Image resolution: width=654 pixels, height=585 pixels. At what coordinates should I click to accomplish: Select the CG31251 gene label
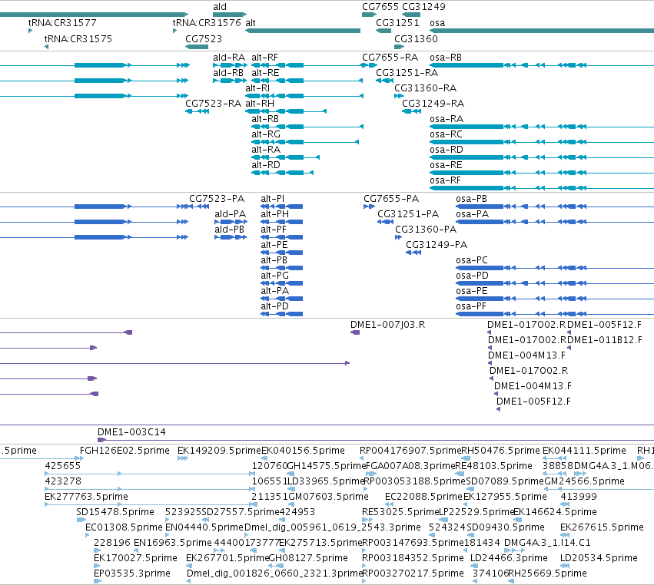coord(397,22)
